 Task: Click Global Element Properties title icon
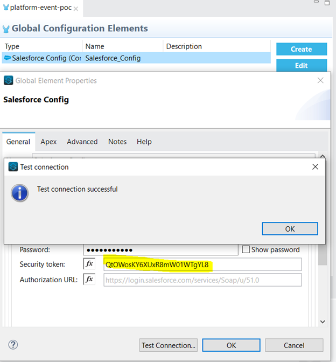coord(8,80)
